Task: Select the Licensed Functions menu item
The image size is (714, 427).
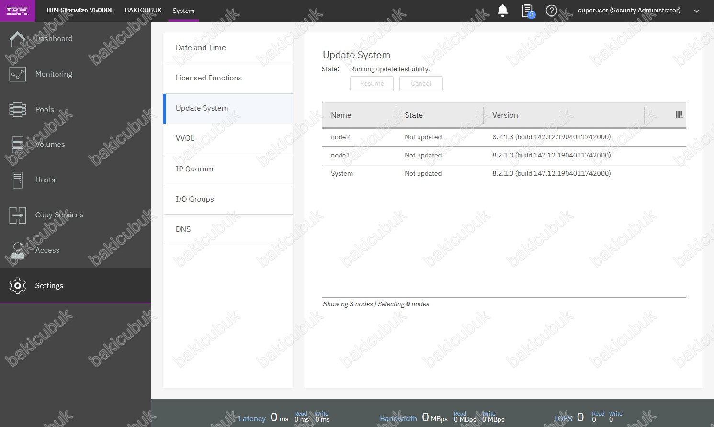Action: tap(209, 78)
